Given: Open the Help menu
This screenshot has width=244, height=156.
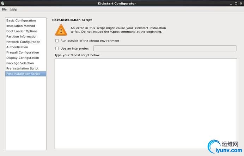Looking at the screenshot, I should click(x=14, y=10).
